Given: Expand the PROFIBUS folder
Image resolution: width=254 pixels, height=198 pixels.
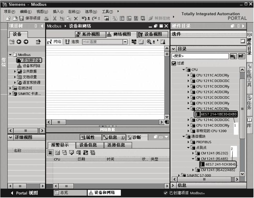Looking at the screenshot, I should (x=188, y=142).
